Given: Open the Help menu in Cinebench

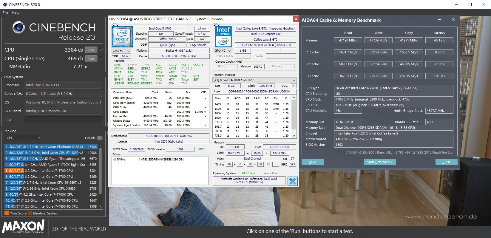Looking at the screenshot, I should [x=16, y=13].
